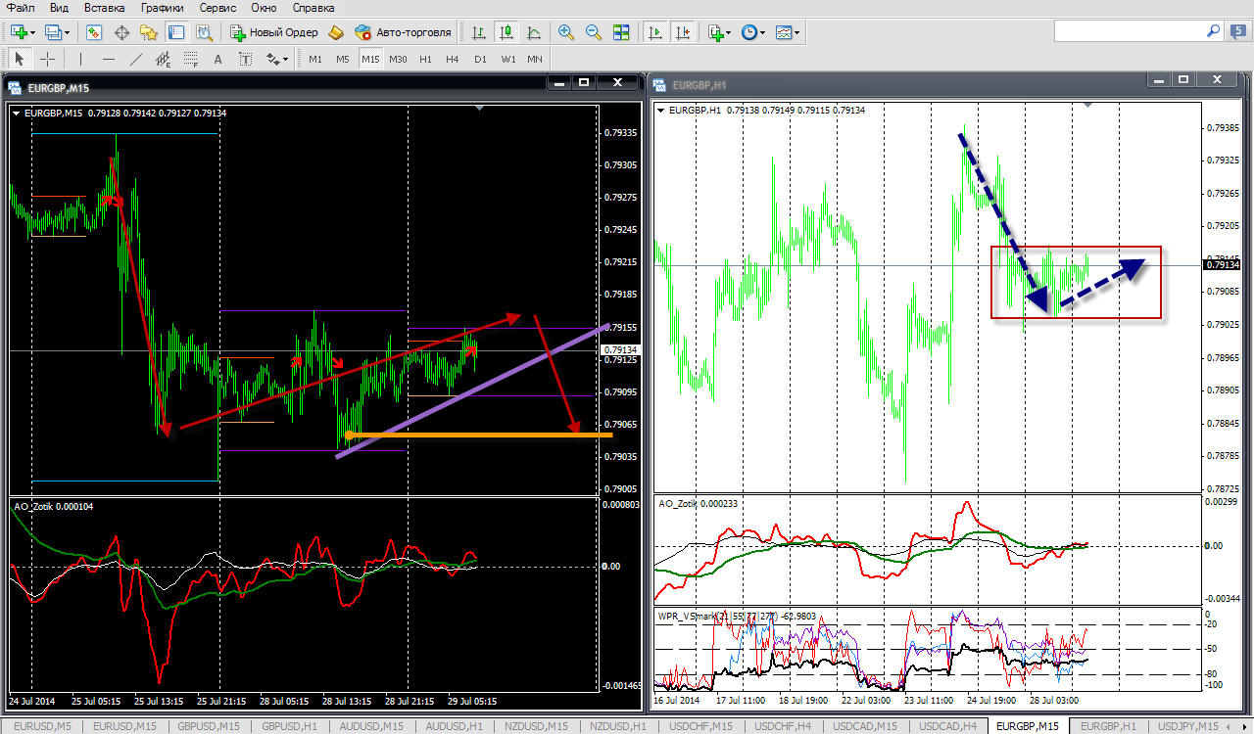Click the search input field
Image resolution: width=1254 pixels, height=734 pixels.
click(x=1129, y=32)
